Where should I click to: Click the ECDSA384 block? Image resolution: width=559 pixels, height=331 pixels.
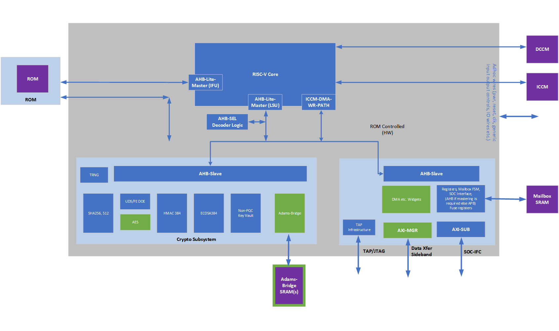click(x=208, y=213)
